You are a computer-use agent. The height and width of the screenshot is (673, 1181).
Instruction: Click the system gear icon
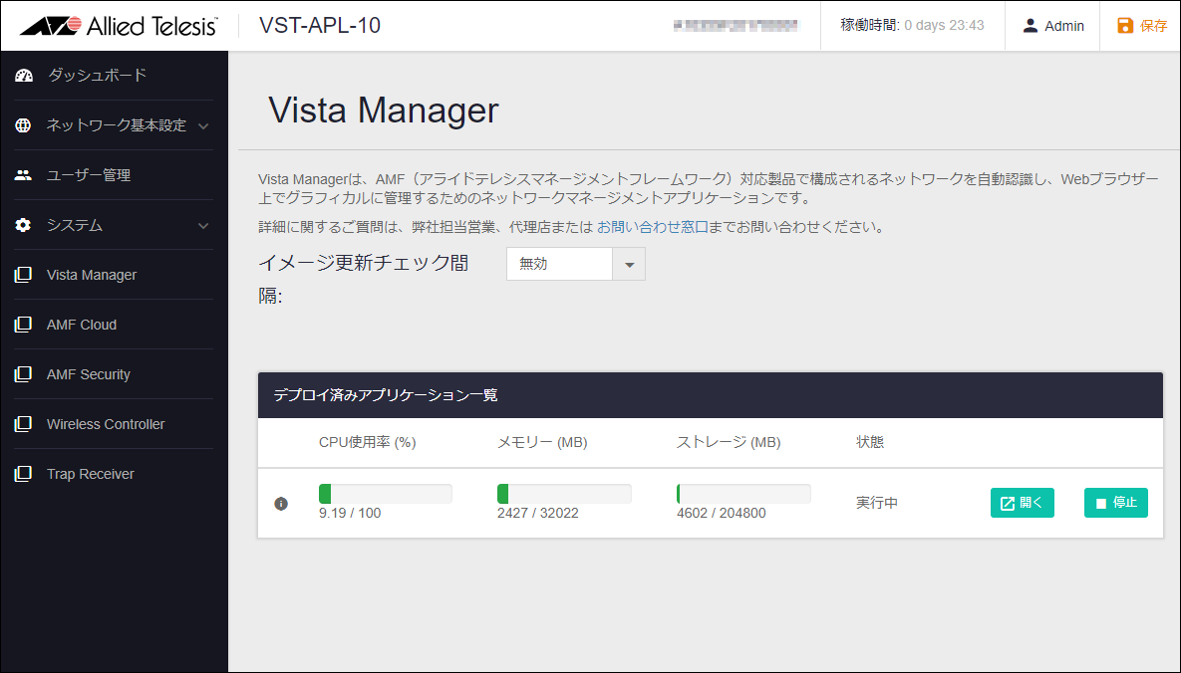pyautogui.click(x=23, y=225)
